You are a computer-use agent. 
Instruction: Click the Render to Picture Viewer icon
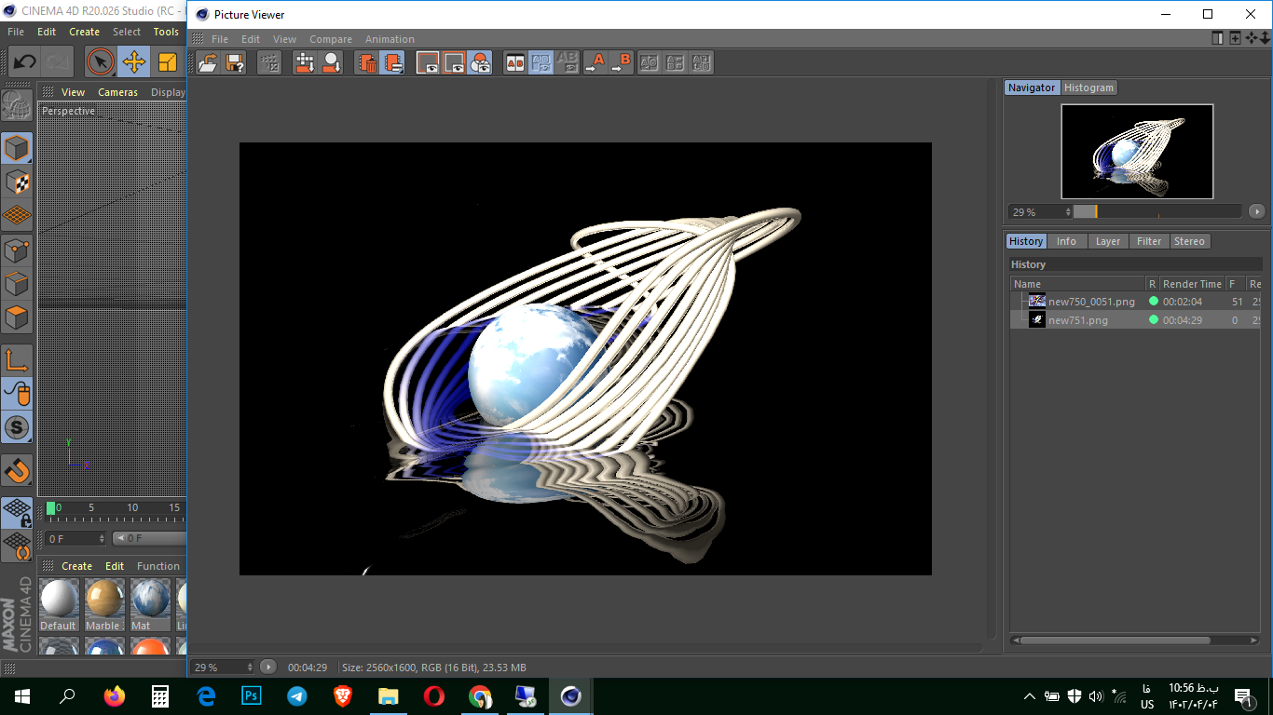pyautogui.click(x=305, y=62)
